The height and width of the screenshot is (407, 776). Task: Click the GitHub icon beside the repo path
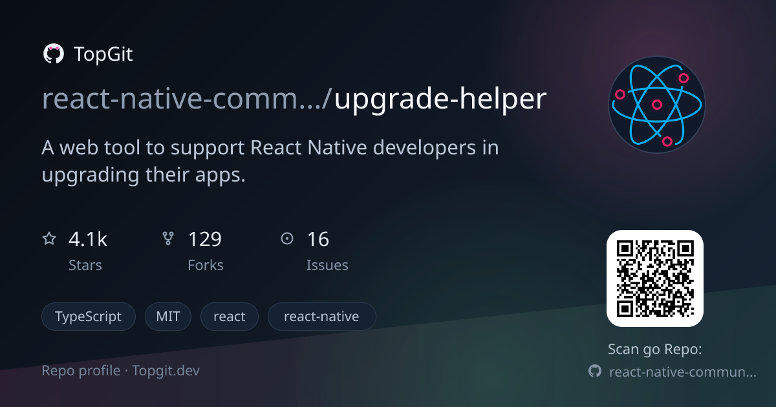click(595, 371)
